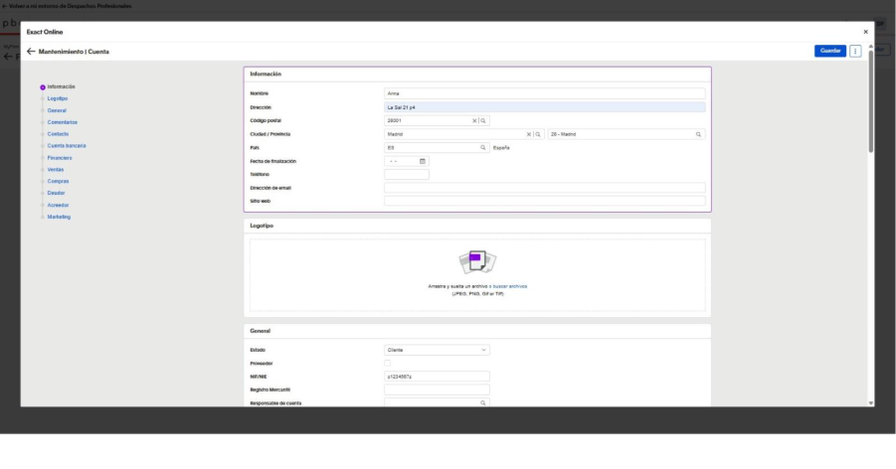The width and height of the screenshot is (896, 469).
Task: Enable the Proveedor checkbox
Action: pos(388,364)
